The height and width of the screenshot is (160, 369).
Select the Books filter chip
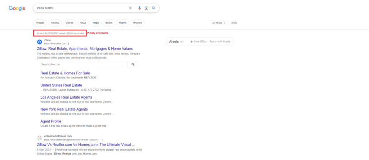109,23
